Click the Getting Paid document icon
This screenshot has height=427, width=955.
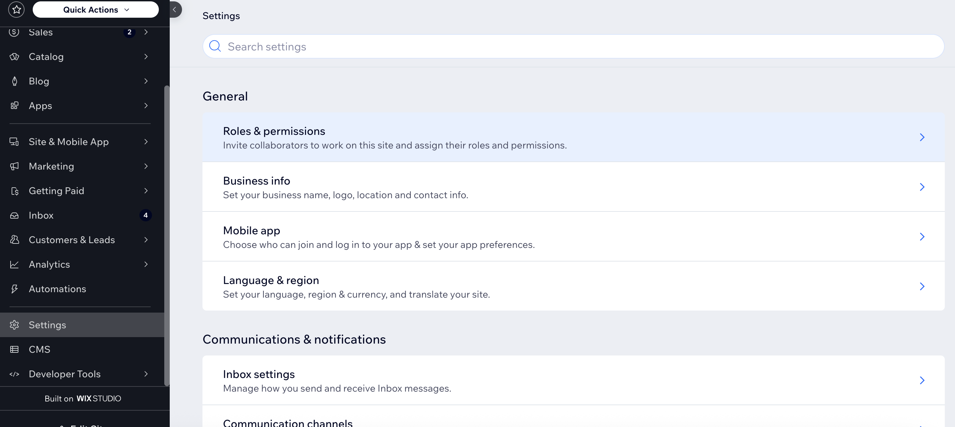(14, 191)
